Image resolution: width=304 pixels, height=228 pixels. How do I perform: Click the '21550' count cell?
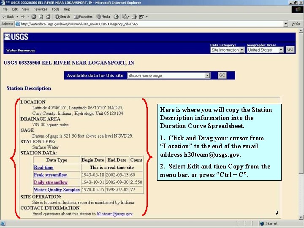[x=136, y=182]
